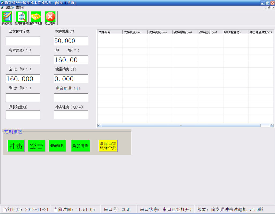Click the table's right scroll arrow
The image size is (275, 214).
click(272, 125)
